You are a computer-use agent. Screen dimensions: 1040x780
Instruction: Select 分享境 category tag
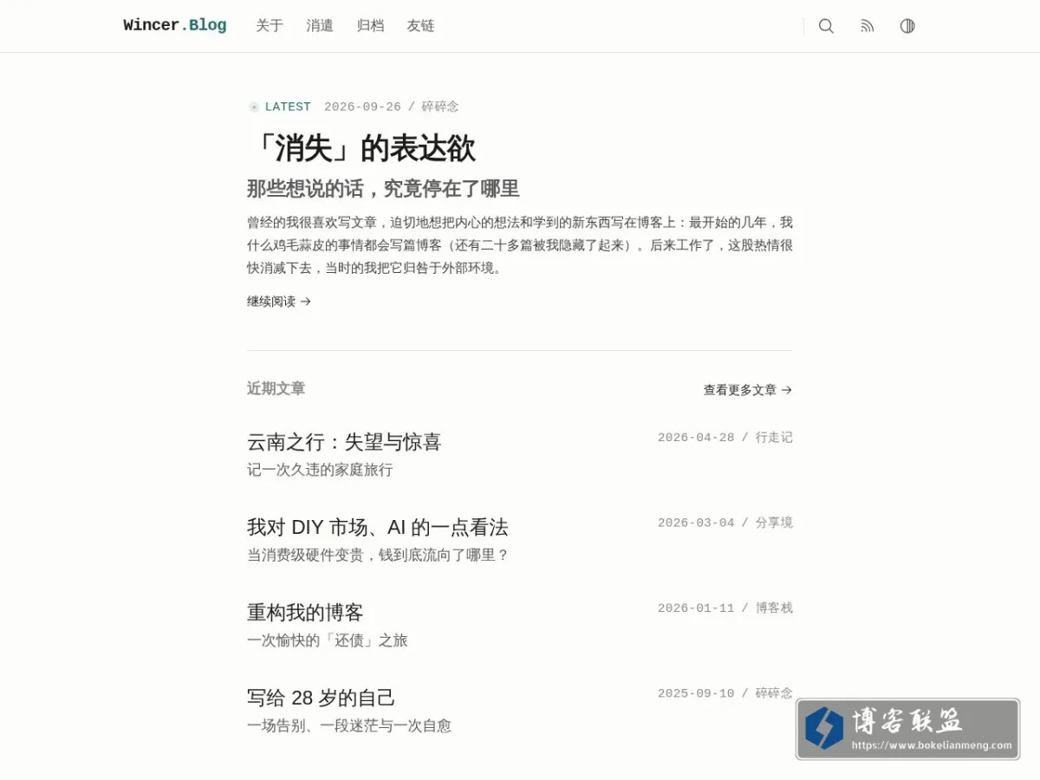(774, 523)
